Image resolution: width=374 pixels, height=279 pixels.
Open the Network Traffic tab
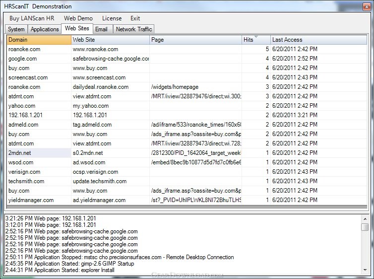coord(134,29)
